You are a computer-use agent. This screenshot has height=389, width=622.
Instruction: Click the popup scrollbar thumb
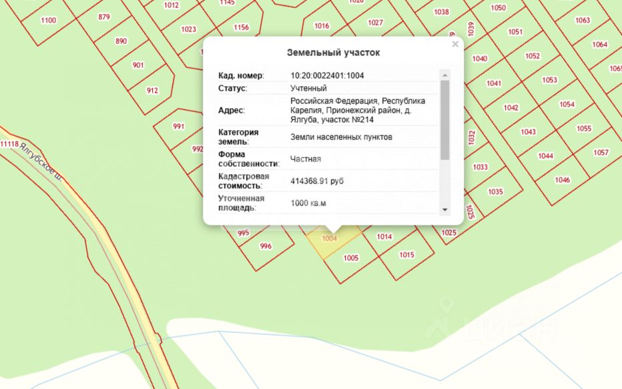(x=444, y=119)
